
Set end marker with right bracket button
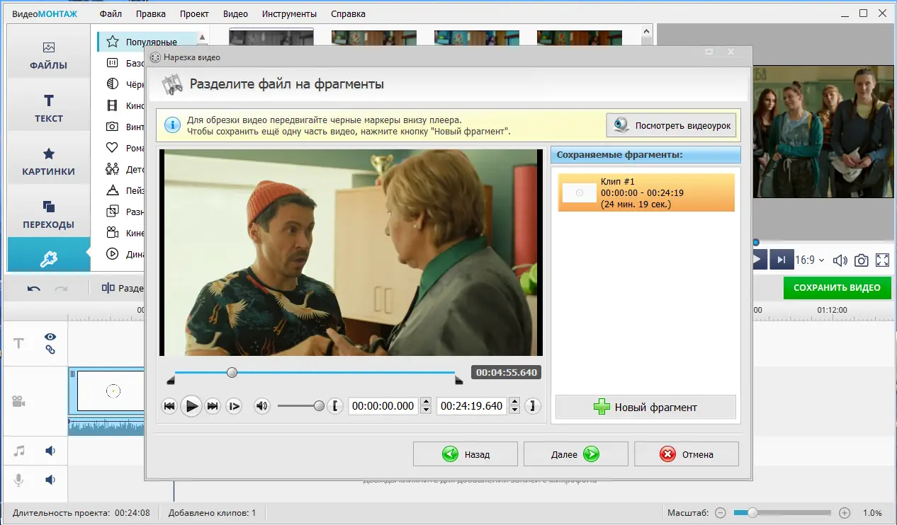[x=533, y=406]
